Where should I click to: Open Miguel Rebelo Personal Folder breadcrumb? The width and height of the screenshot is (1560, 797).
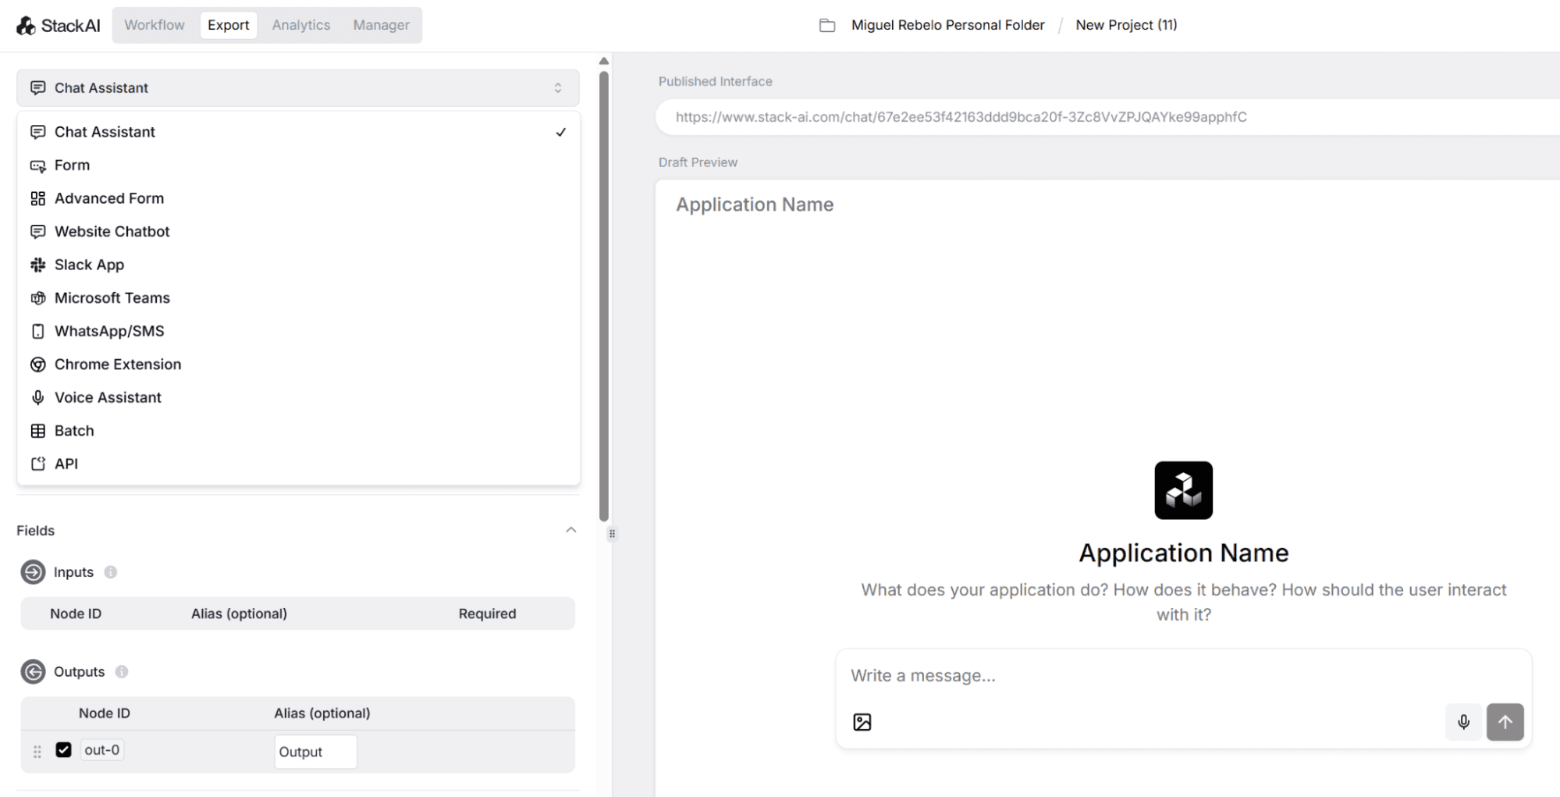point(947,25)
